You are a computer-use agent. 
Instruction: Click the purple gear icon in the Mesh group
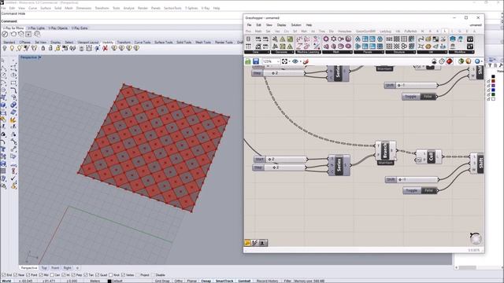[326, 39]
